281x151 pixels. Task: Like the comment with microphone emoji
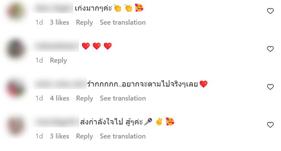pyautogui.click(x=270, y=125)
